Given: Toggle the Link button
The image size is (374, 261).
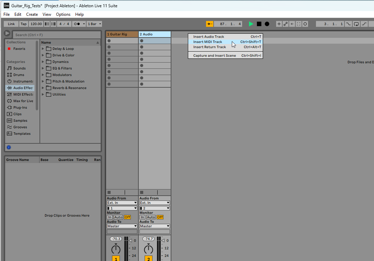Looking at the screenshot, I should (11, 24).
